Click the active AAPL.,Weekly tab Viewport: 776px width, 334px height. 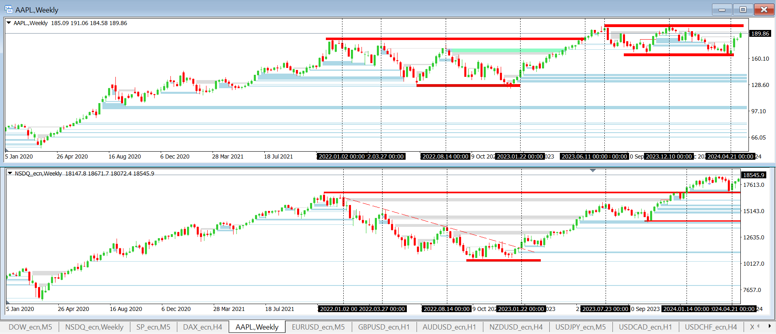coord(257,327)
